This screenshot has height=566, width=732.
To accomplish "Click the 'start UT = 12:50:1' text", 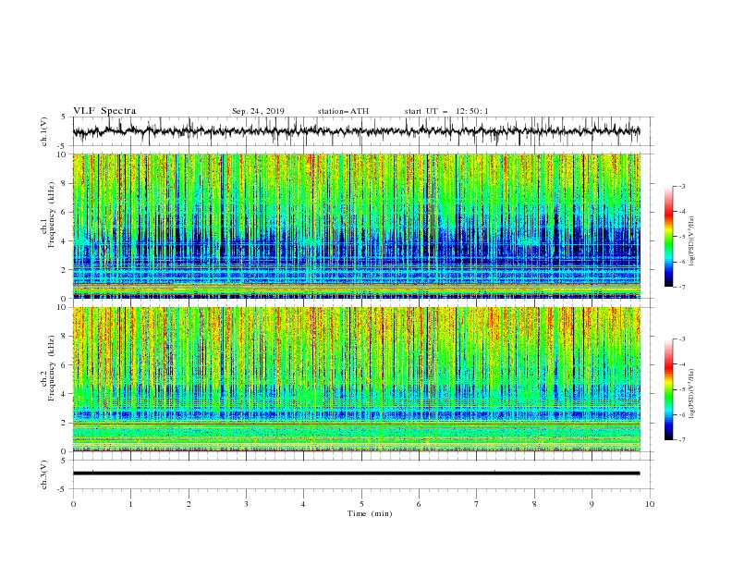I will pos(446,111).
